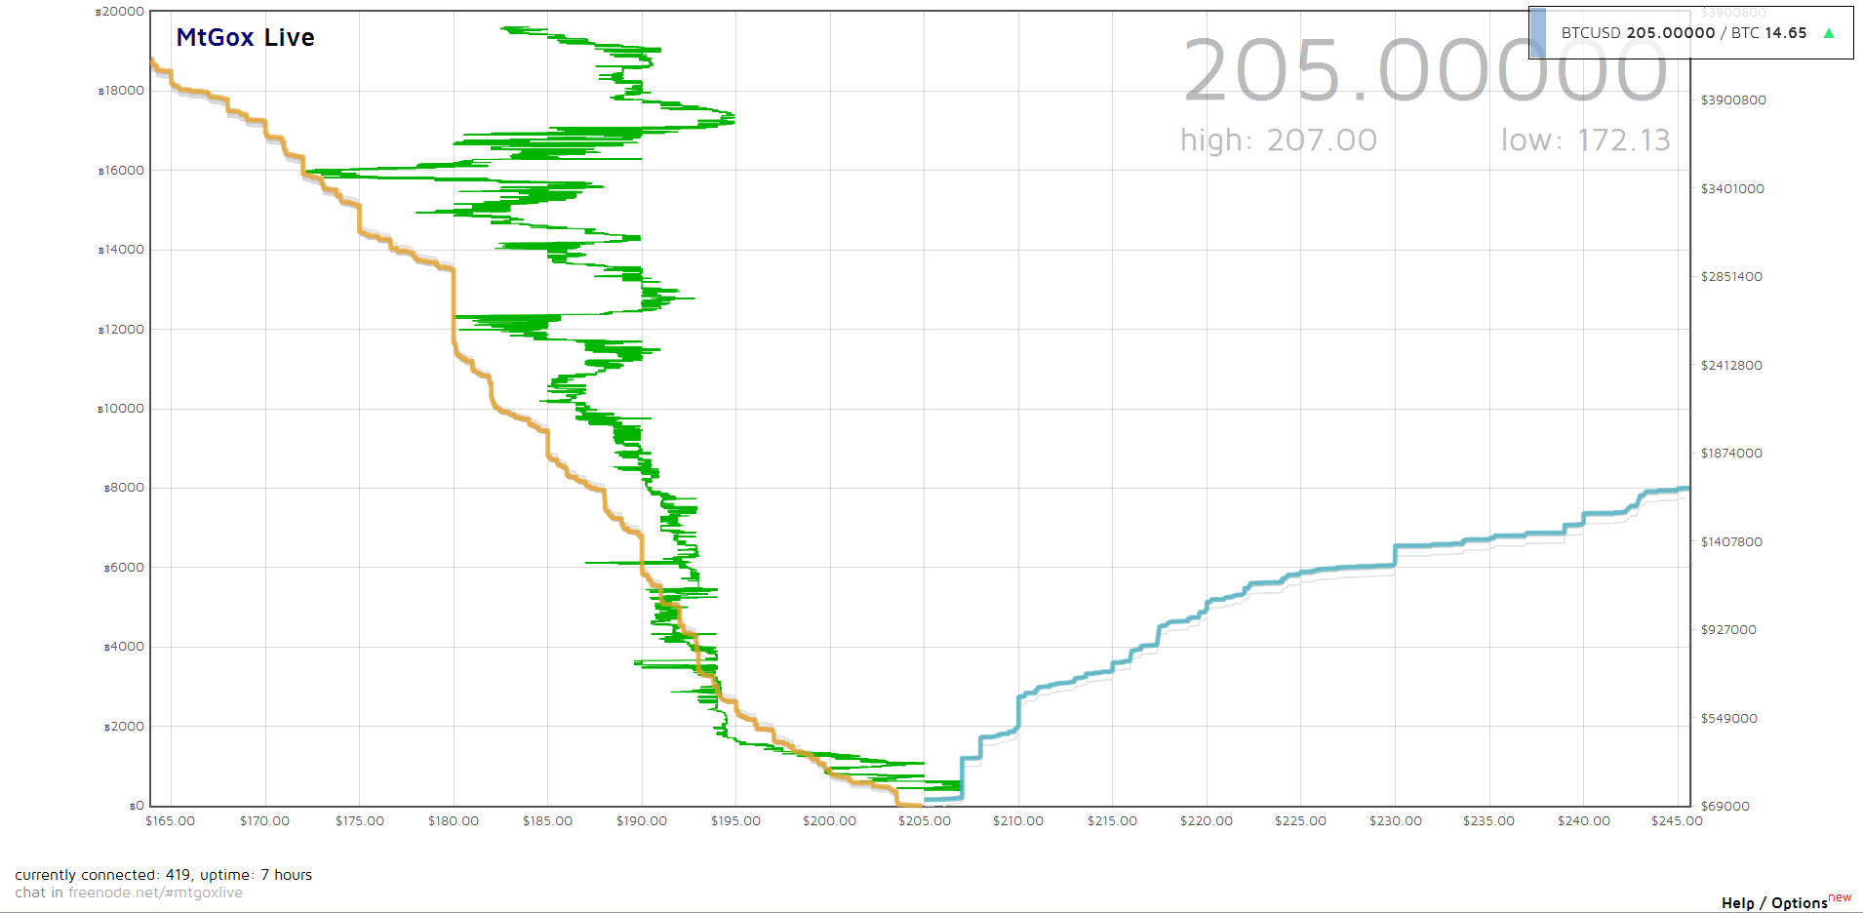Open the Help / Options link
Image resolution: width=1863 pixels, height=913 pixels.
1774,903
